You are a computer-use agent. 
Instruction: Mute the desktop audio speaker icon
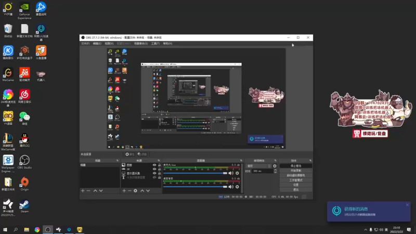tap(231, 187)
